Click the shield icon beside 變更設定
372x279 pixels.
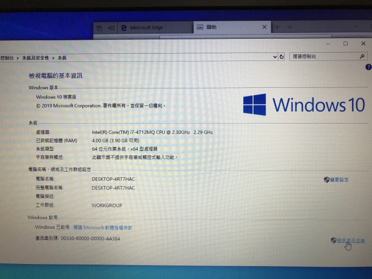(x=327, y=180)
